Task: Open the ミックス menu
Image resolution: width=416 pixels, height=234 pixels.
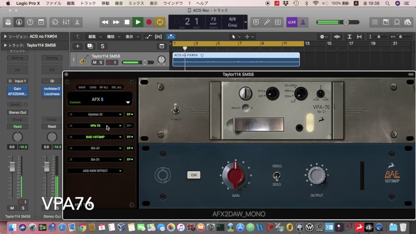Action: 136,3
